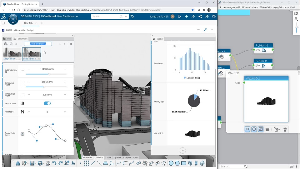Open the Operate toolbar tab
The height and width of the screenshot is (169, 300).
pyautogui.click(x=117, y=157)
